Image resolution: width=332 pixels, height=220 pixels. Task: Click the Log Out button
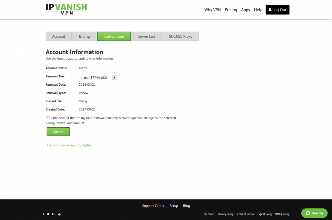coord(277,10)
